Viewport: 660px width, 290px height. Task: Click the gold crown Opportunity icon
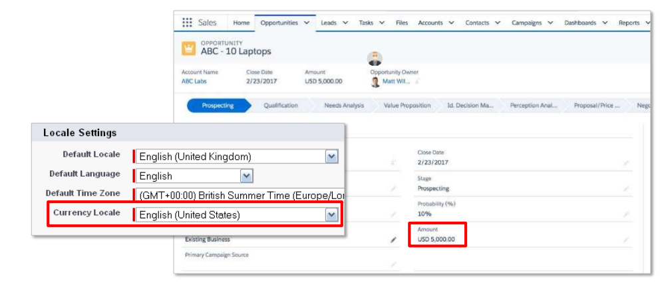(x=189, y=48)
